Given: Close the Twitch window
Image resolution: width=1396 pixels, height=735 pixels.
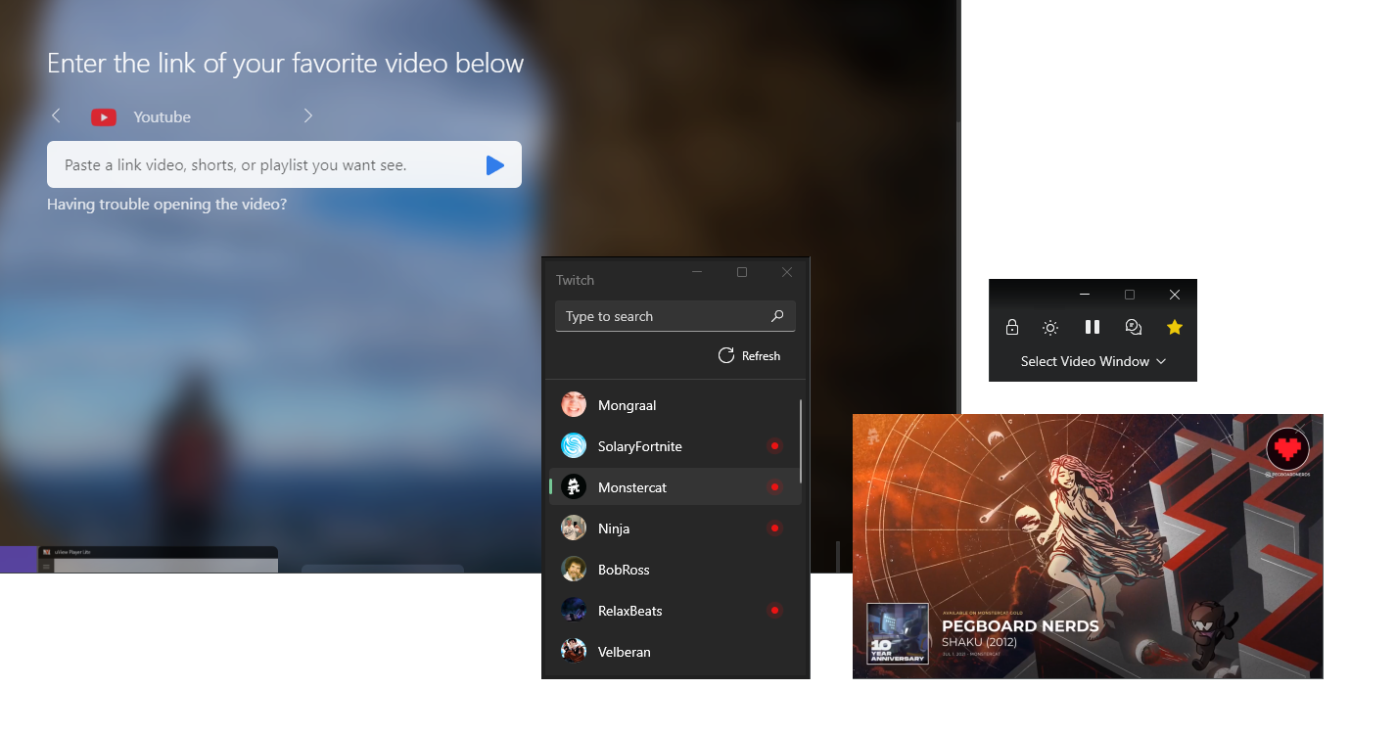Looking at the screenshot, I should (x=787, y=272).
